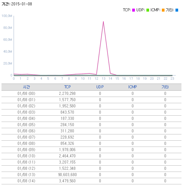
Task: Click the orange ICMP legend swatch
Action: (x=163, y=10)
